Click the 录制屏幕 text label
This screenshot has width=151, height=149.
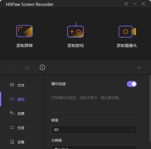coord(24,46)
